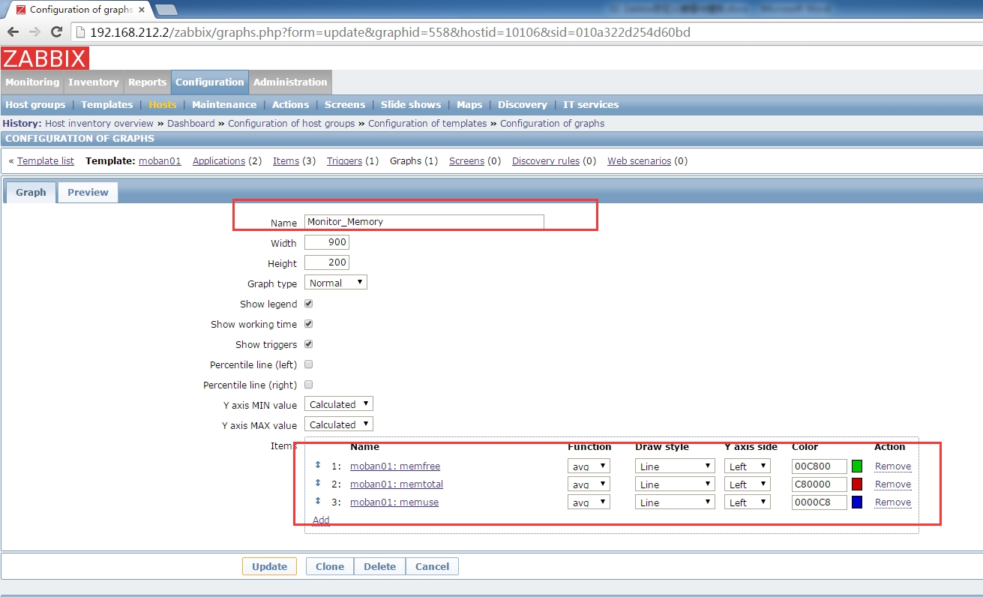983x597 pixels.
Task: Go to Slide shows submenu
Action: 411,104
